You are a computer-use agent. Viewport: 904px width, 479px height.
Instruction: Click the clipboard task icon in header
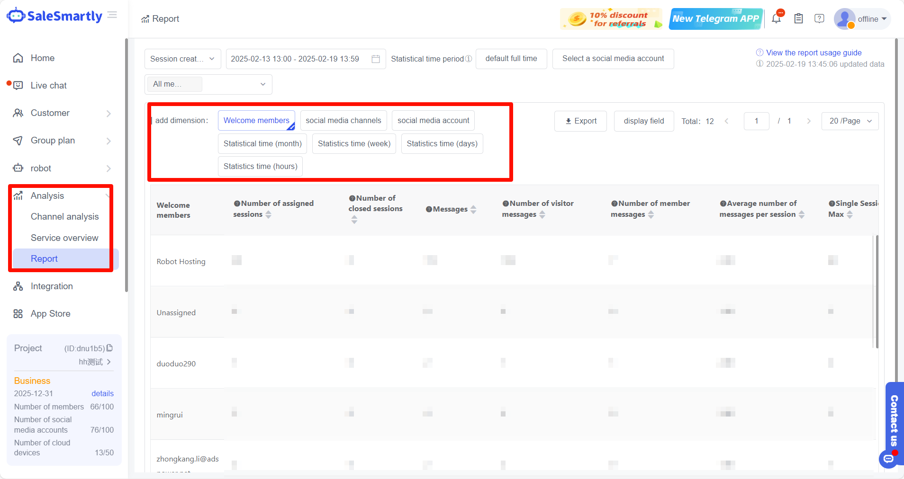click(798, 19)
